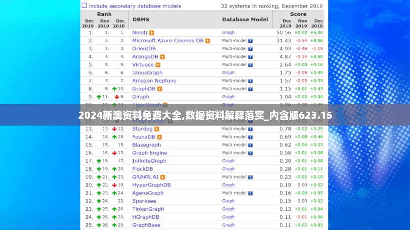Viewport: 410px width, 230px height.
Task: Open the Giraph system page
Action: point(140,97)
